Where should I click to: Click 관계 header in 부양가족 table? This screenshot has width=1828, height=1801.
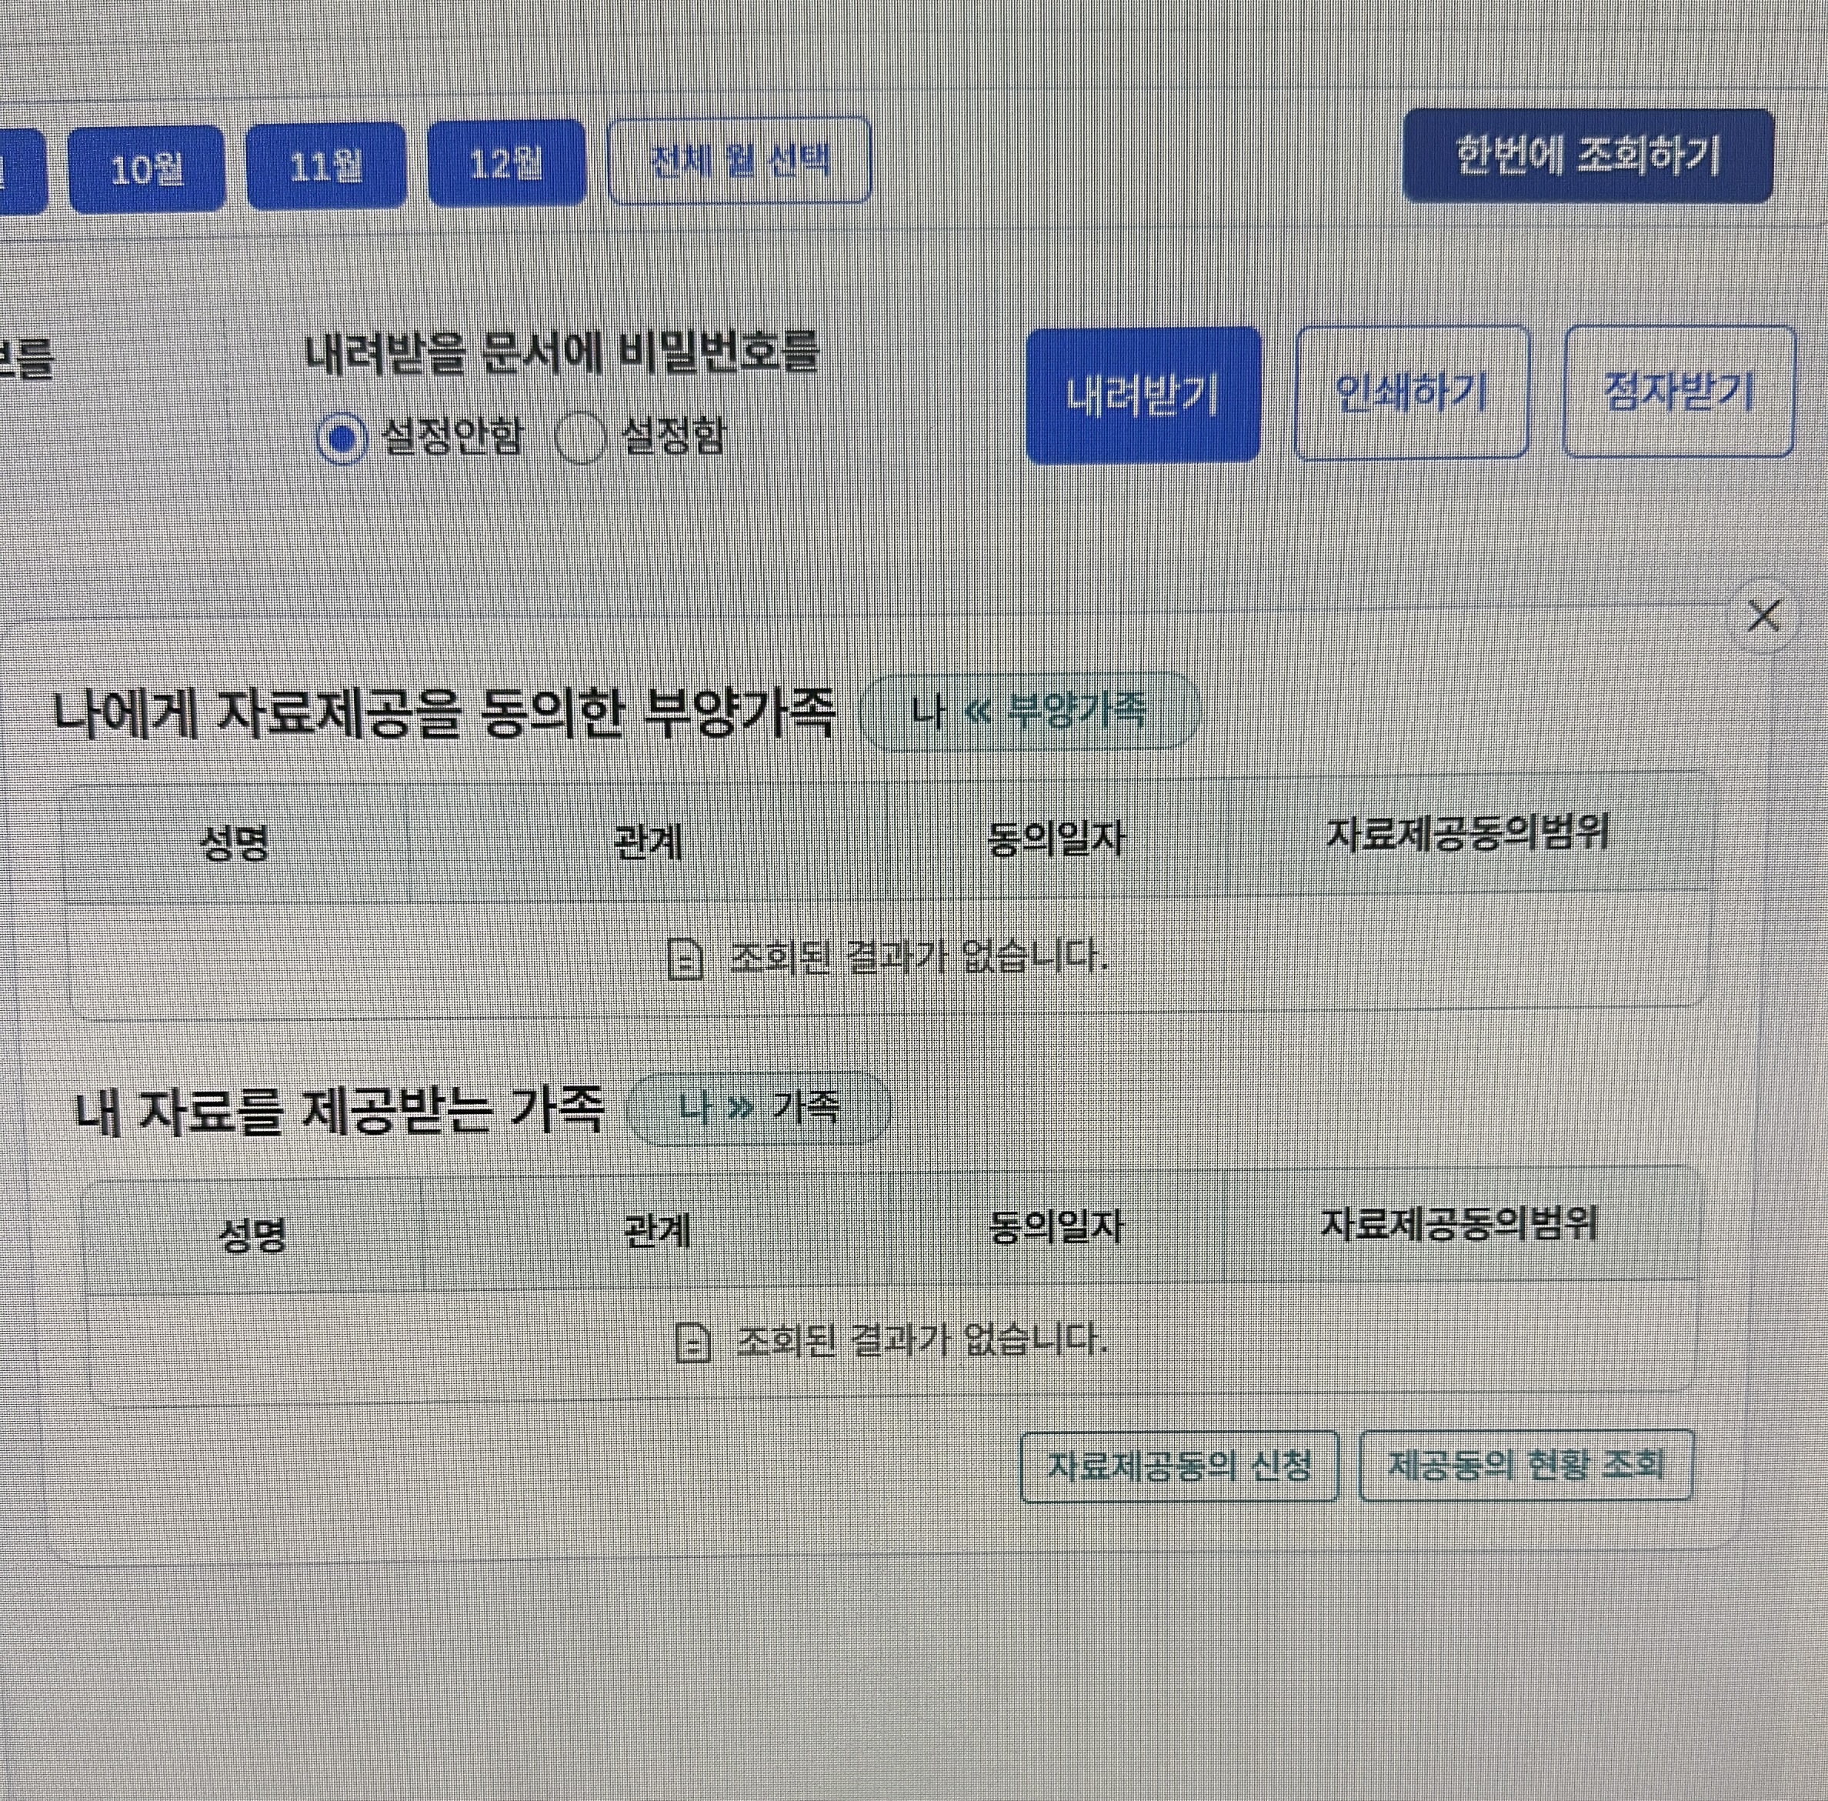point(648,841)
